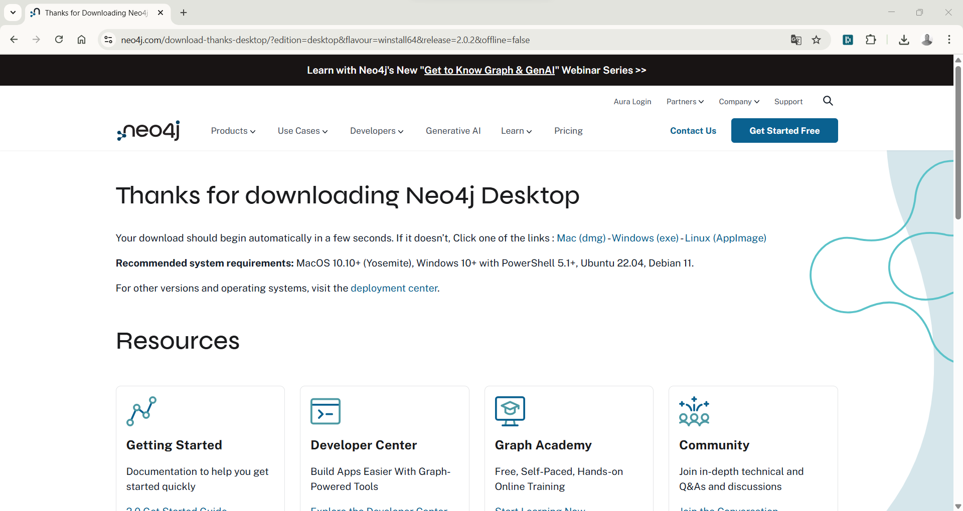Viewport: 963px width, 511px height.
Task: Expand the Use Cases menu
Action: [x=303, y=131]
